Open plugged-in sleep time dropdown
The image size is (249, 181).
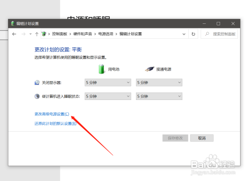(x=159, y=96)
